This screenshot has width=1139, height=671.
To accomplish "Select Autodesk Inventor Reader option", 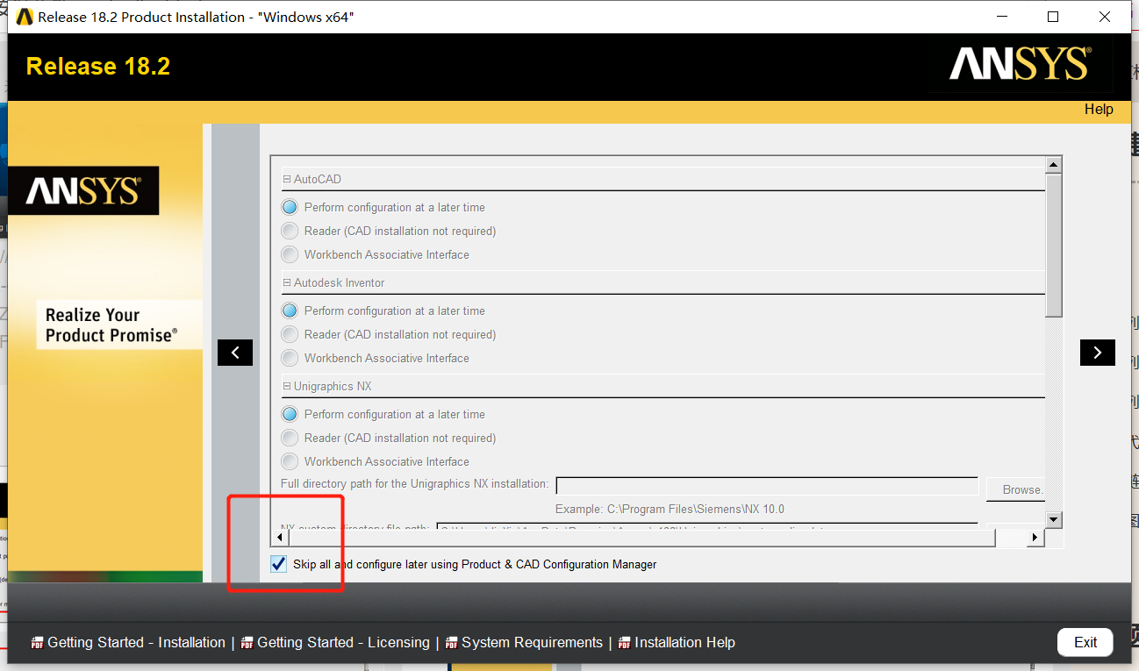I will (290, 334).
